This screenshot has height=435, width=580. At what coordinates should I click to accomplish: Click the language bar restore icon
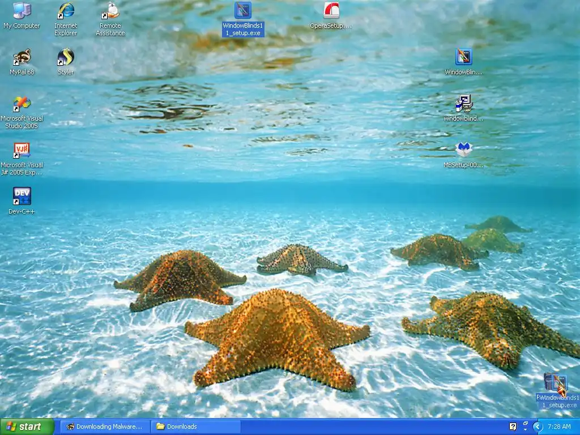coord(526,423)
